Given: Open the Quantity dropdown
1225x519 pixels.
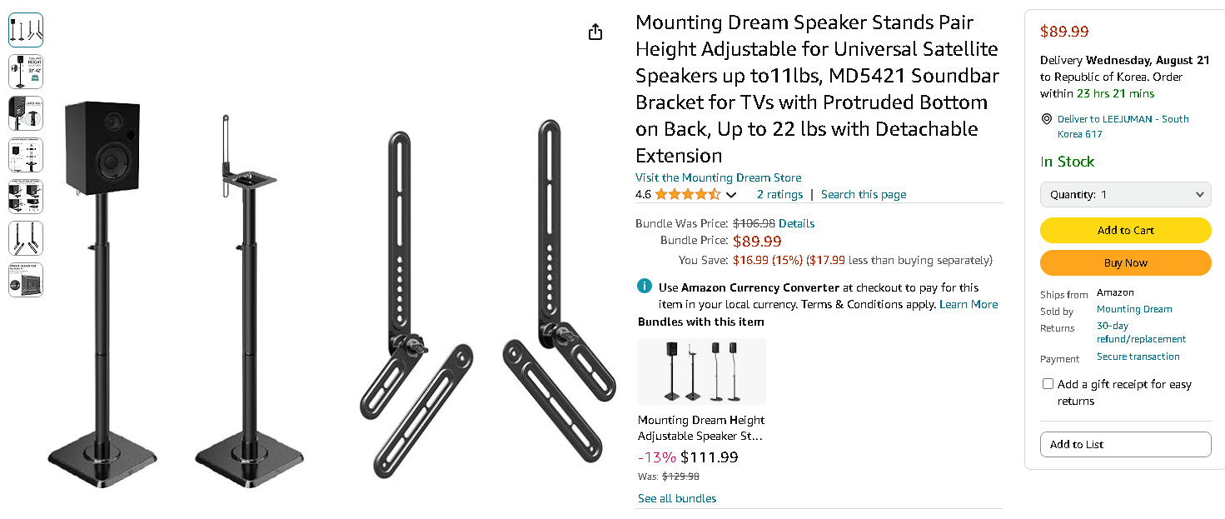Looking at the screenshot, I should click(x=1125, y=195).
